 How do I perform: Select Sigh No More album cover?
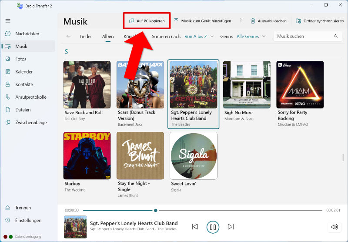point(247,84)
